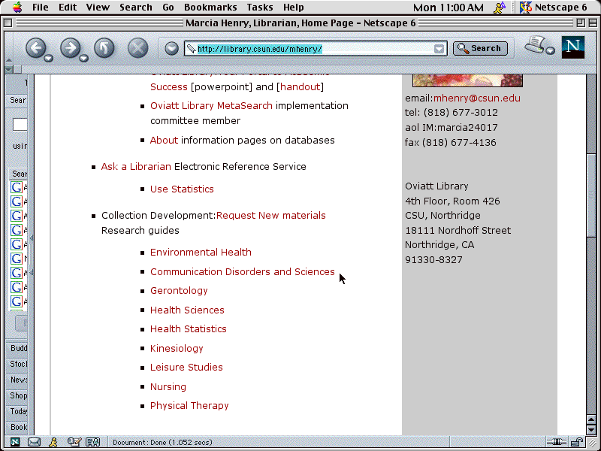Open the Health Sciences research guide
Screen dimensions: 601x451
coord(187,310)
